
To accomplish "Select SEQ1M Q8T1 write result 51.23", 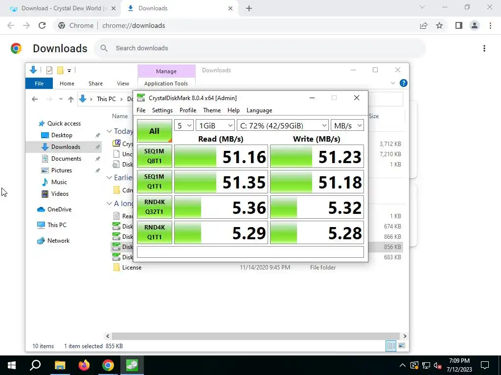I will (317, 156).
